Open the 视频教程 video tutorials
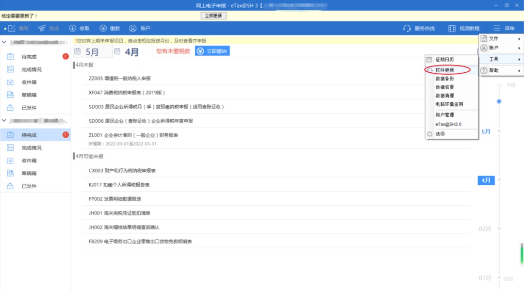This screenshot has height=291, width=524. tap(464, 29)
